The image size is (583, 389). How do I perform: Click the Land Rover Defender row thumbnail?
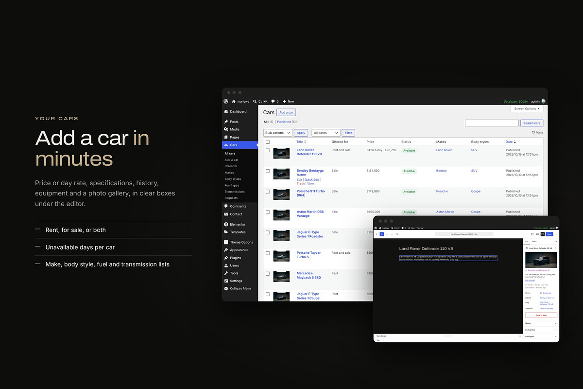click(281, 153)
